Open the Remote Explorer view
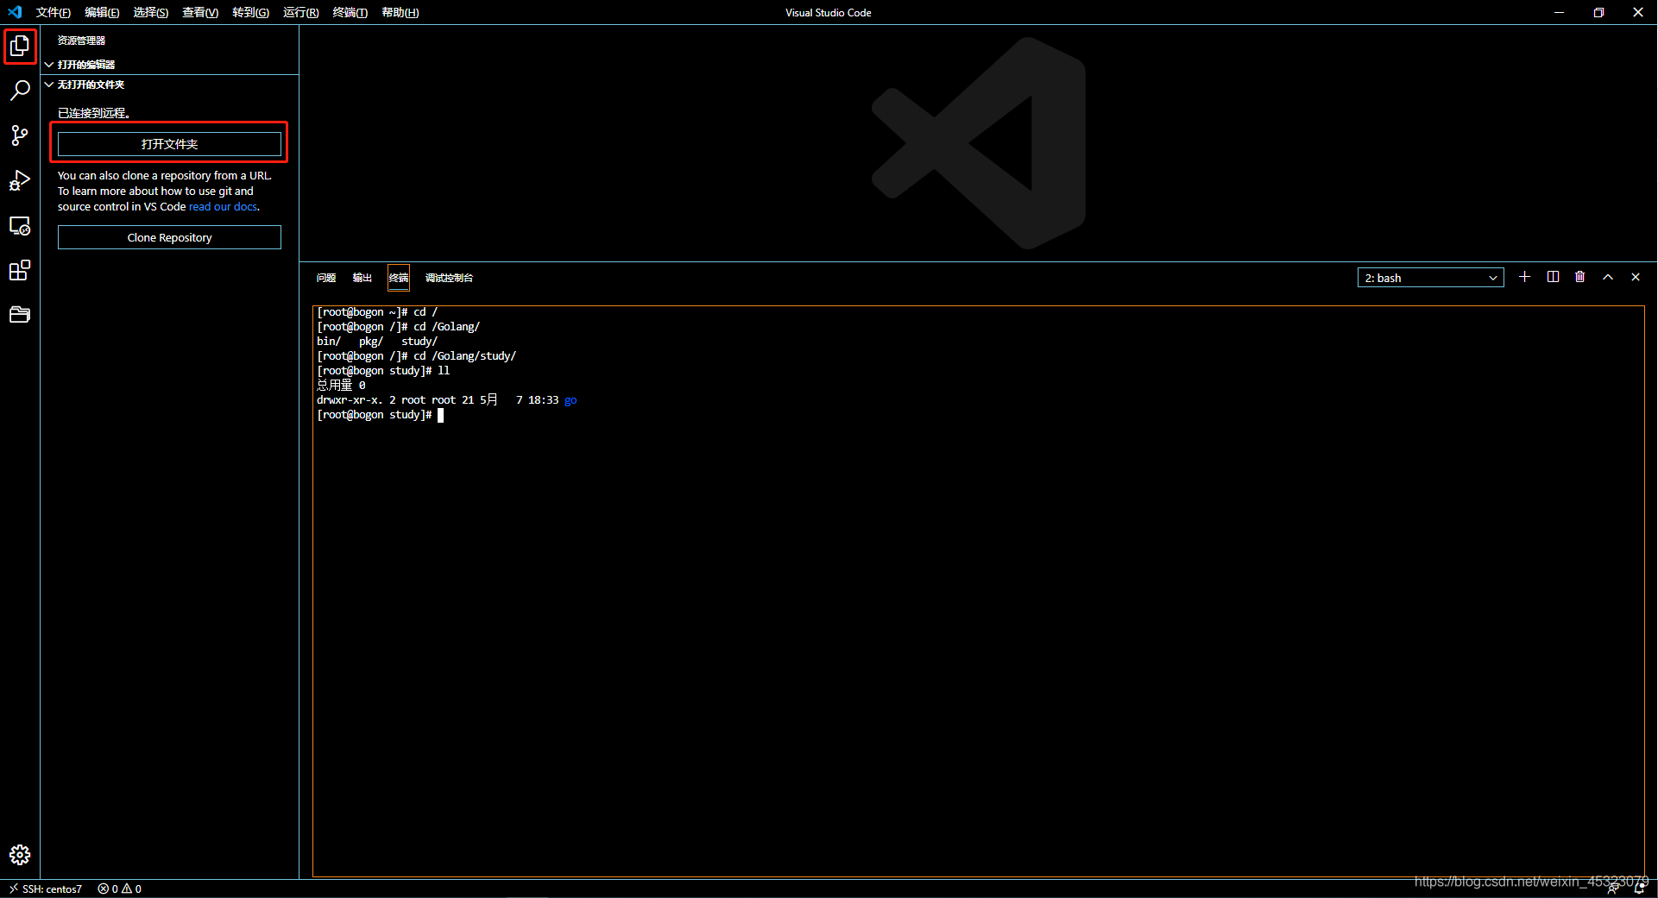The height and width of the screenshot is (898, 1658). tap(20, 226)
